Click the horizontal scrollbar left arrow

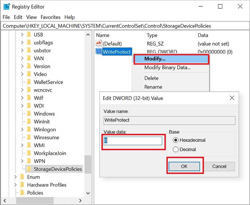click(5, 200)
